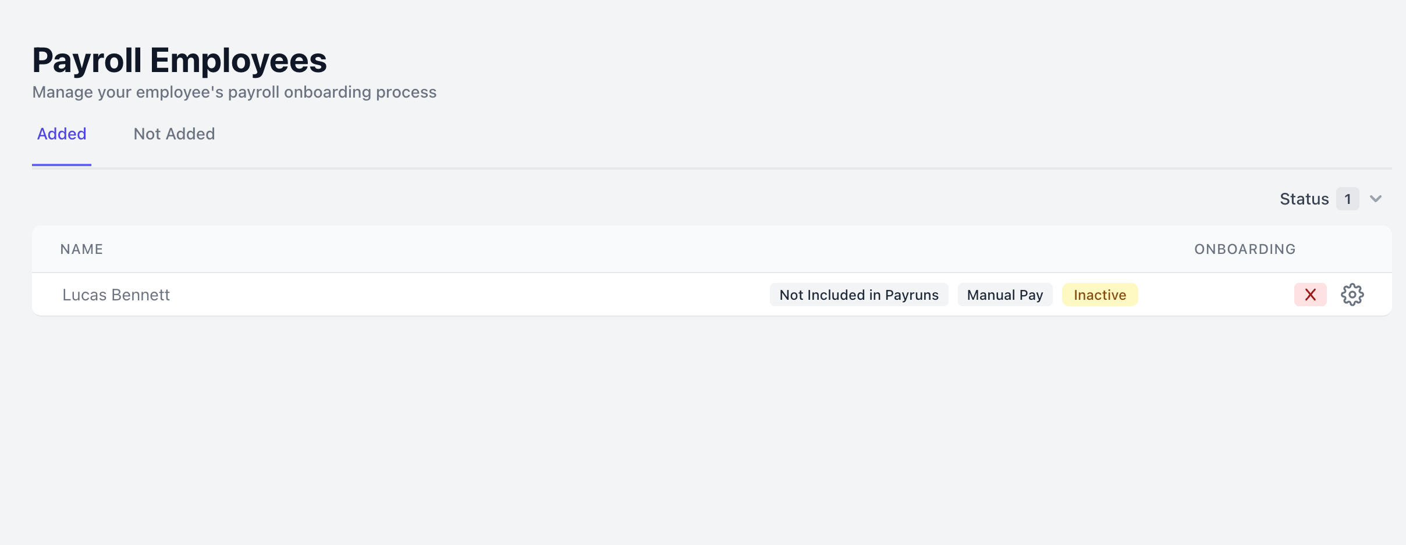Click the Payroll Employees page heading
The width and height of the screenshot is (1406, 545).
point(179,60)
